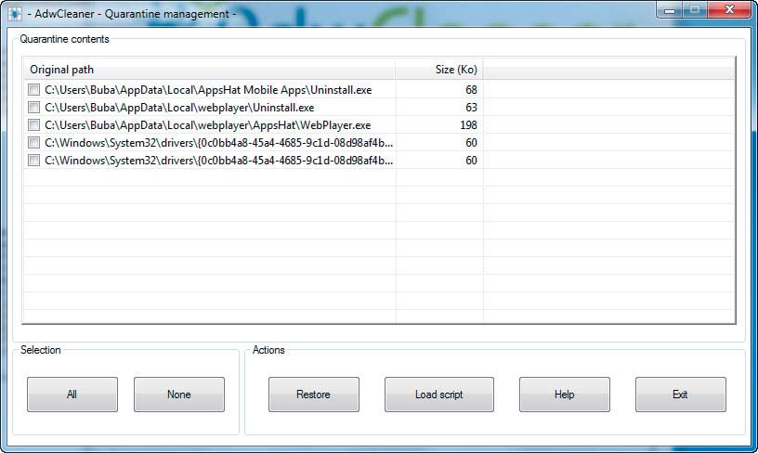Click Load script button
Screen dimensions: 758x453
[439, 395]
